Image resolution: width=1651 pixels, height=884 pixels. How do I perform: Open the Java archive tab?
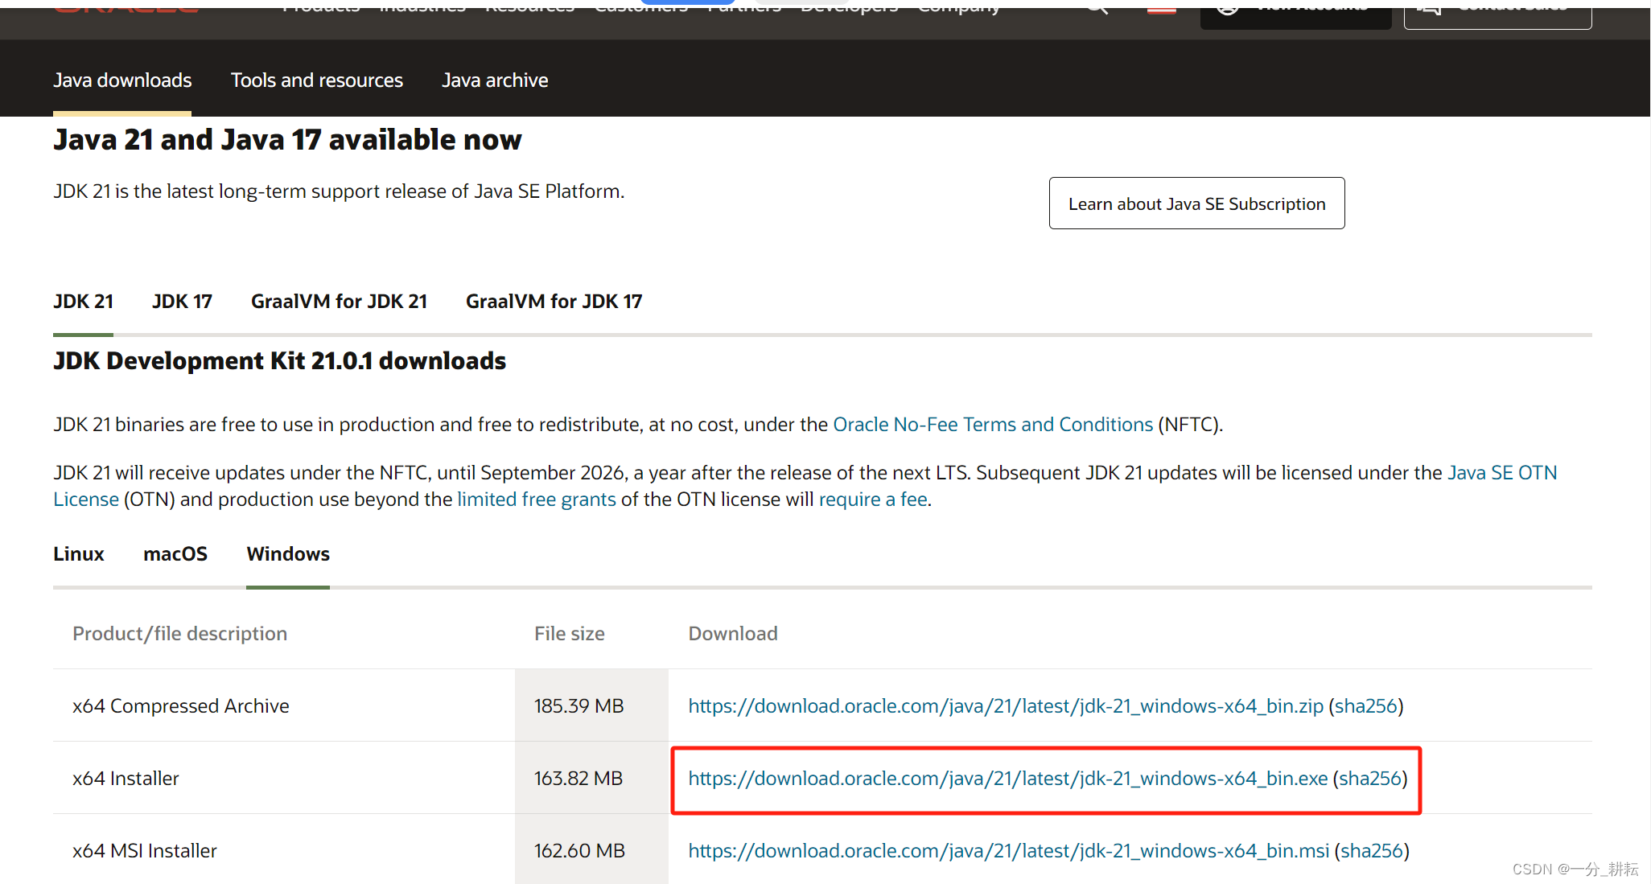(x=495, y=80)
